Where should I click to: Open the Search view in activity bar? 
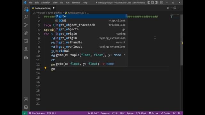pos(26,17)
